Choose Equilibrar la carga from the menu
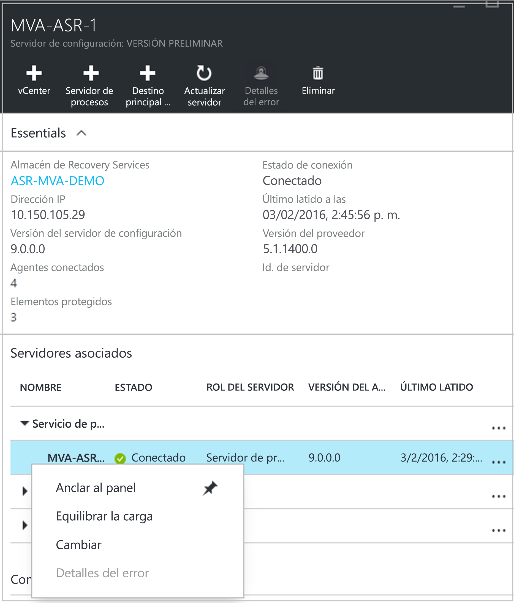The width and height of the screenshot is (514, 603). [137, 516]
